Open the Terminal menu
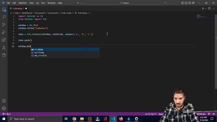The height and width of the screenshot is (122, 217). click(51, 3)
